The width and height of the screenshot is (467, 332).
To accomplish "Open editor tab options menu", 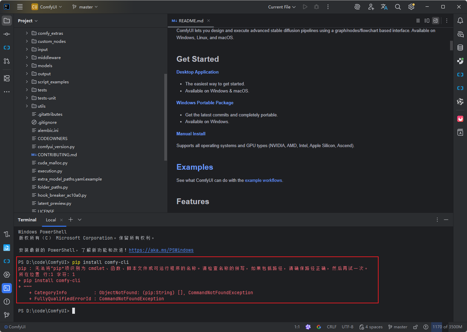I will click(x=447, y=21).
